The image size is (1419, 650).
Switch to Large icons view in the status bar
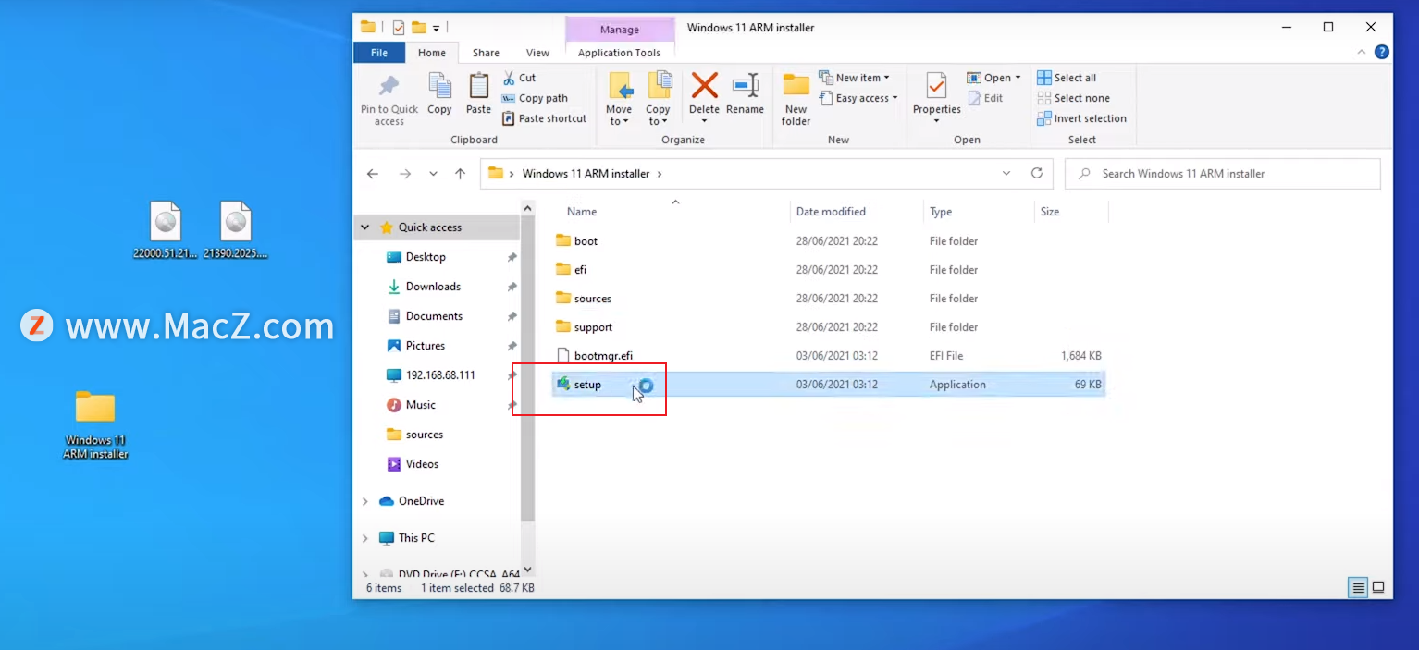click(1378, 587)
